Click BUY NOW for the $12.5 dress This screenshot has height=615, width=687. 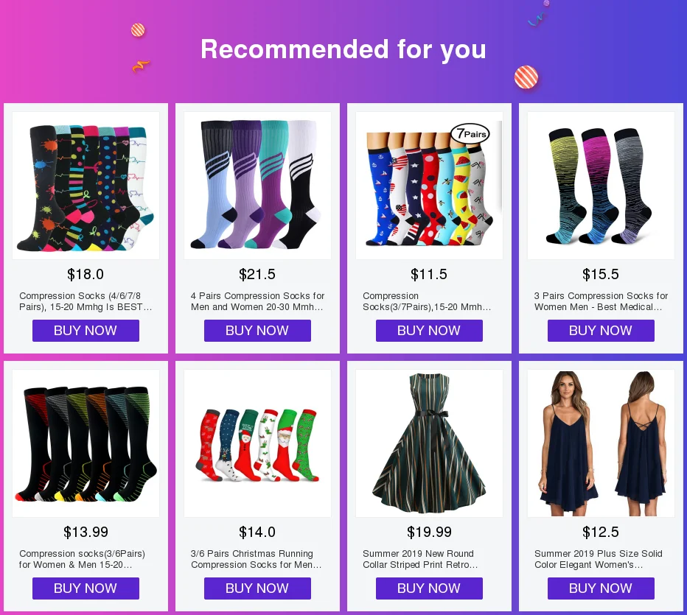coord(601,588)
